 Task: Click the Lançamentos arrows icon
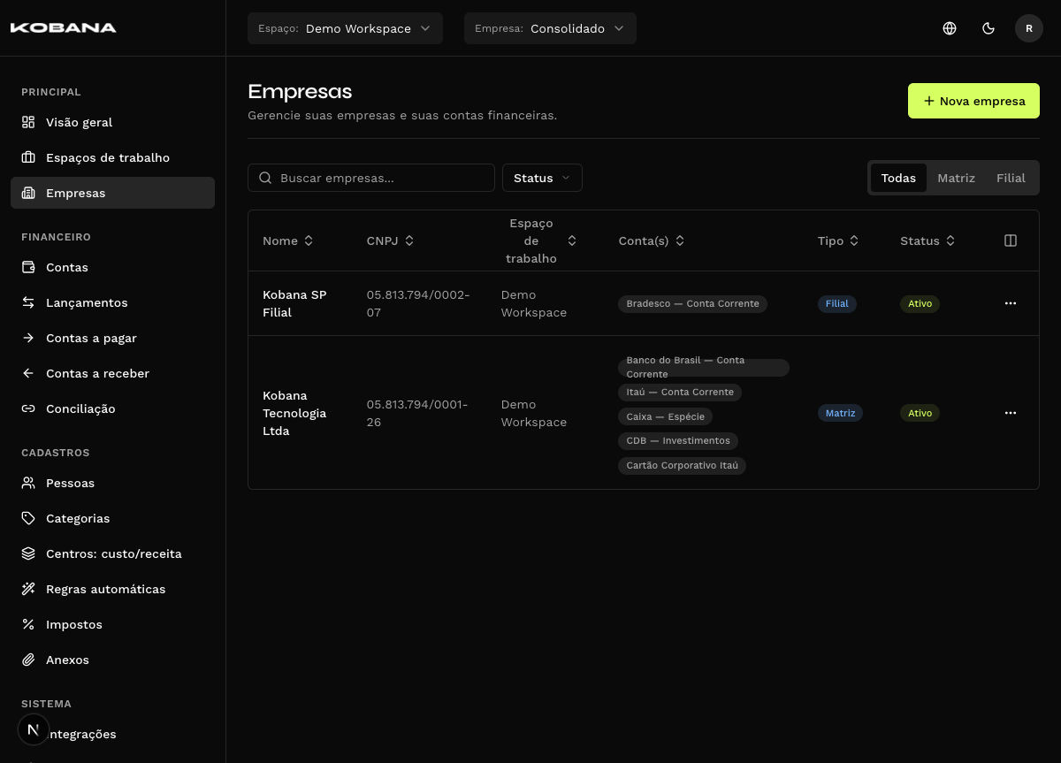[x=28, y=302]
